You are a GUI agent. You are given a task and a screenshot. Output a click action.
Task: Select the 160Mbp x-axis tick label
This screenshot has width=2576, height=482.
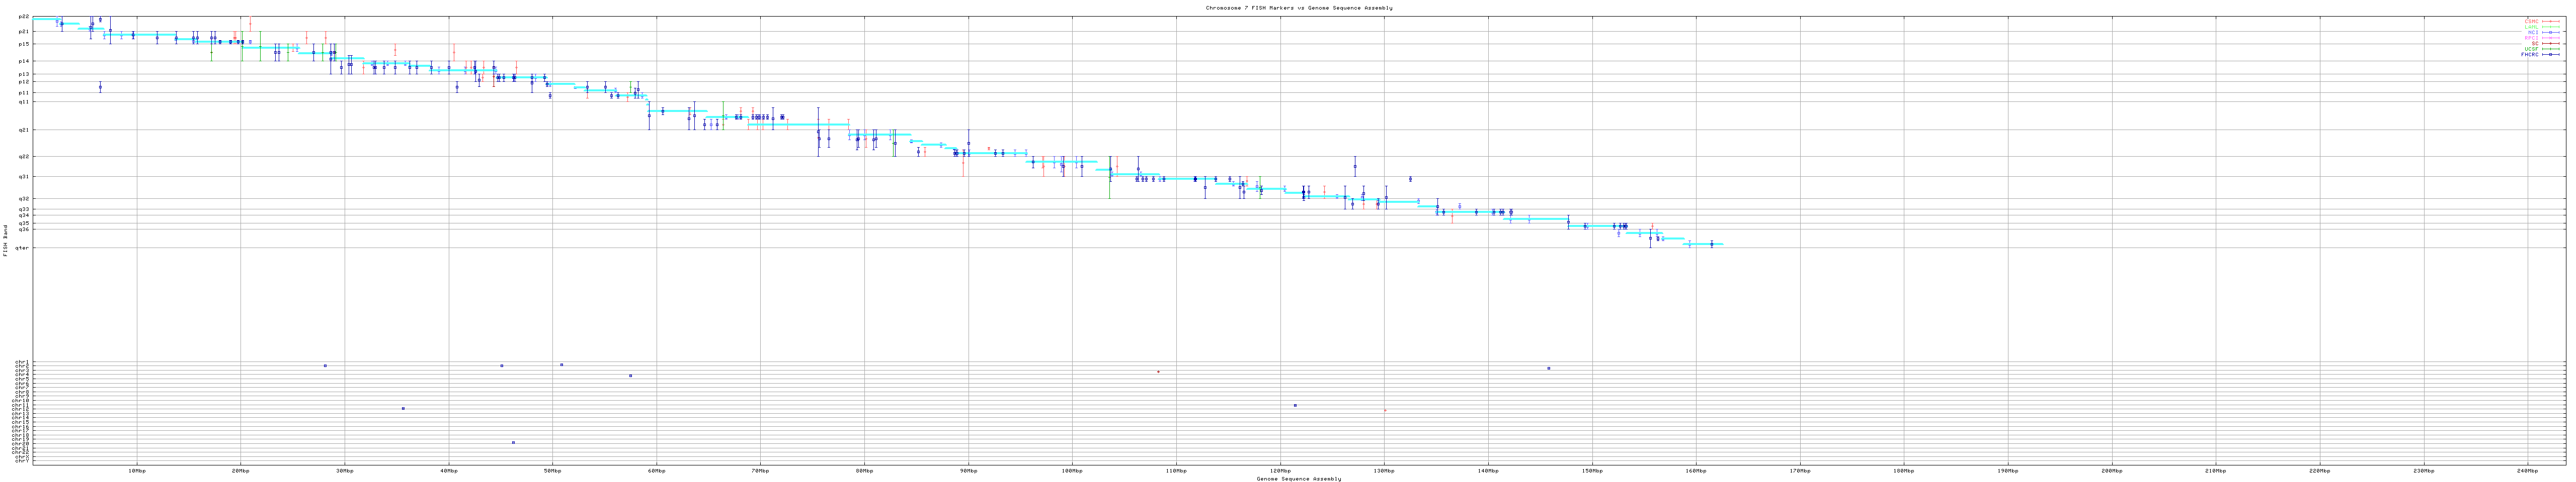1696,470
